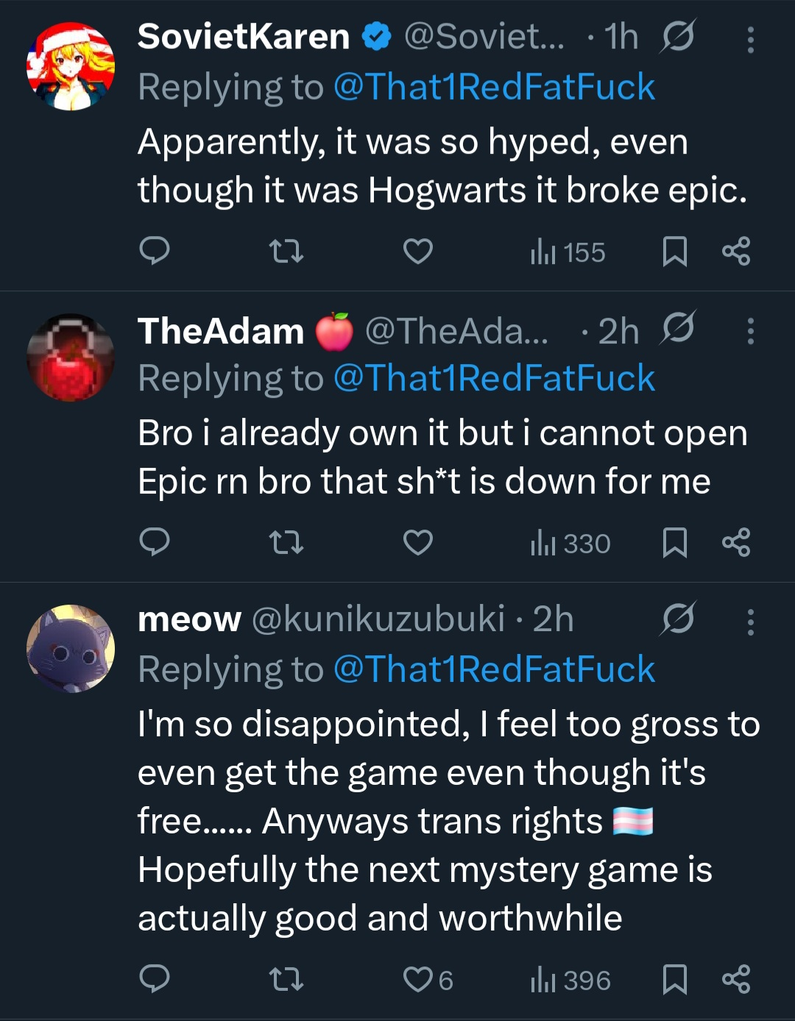The width and height of the screenshot is (795, 1021).
Task: View analytics showing 155 views
Action: click(568, 252)
